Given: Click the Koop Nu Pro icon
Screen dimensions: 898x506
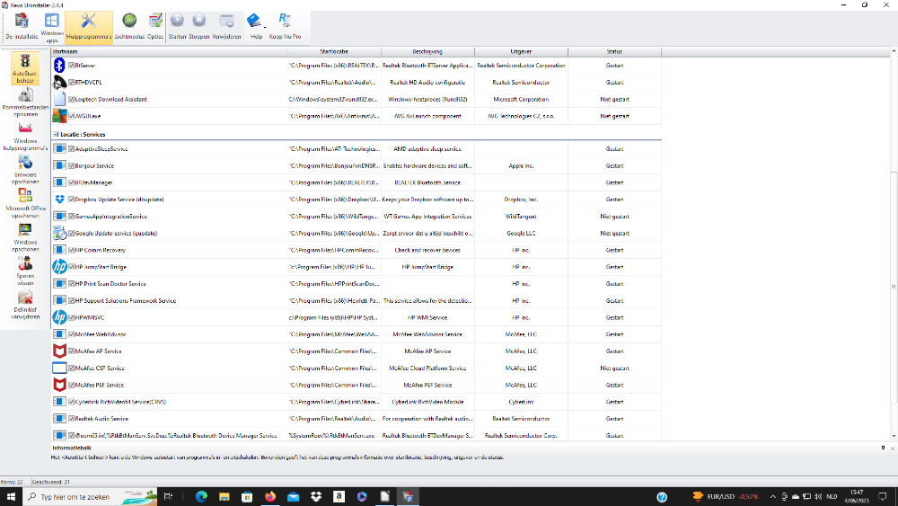Looking at the screenshot, I should point(286,26).
